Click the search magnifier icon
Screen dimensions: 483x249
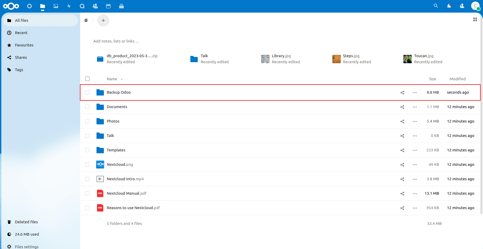coord(436,6)
